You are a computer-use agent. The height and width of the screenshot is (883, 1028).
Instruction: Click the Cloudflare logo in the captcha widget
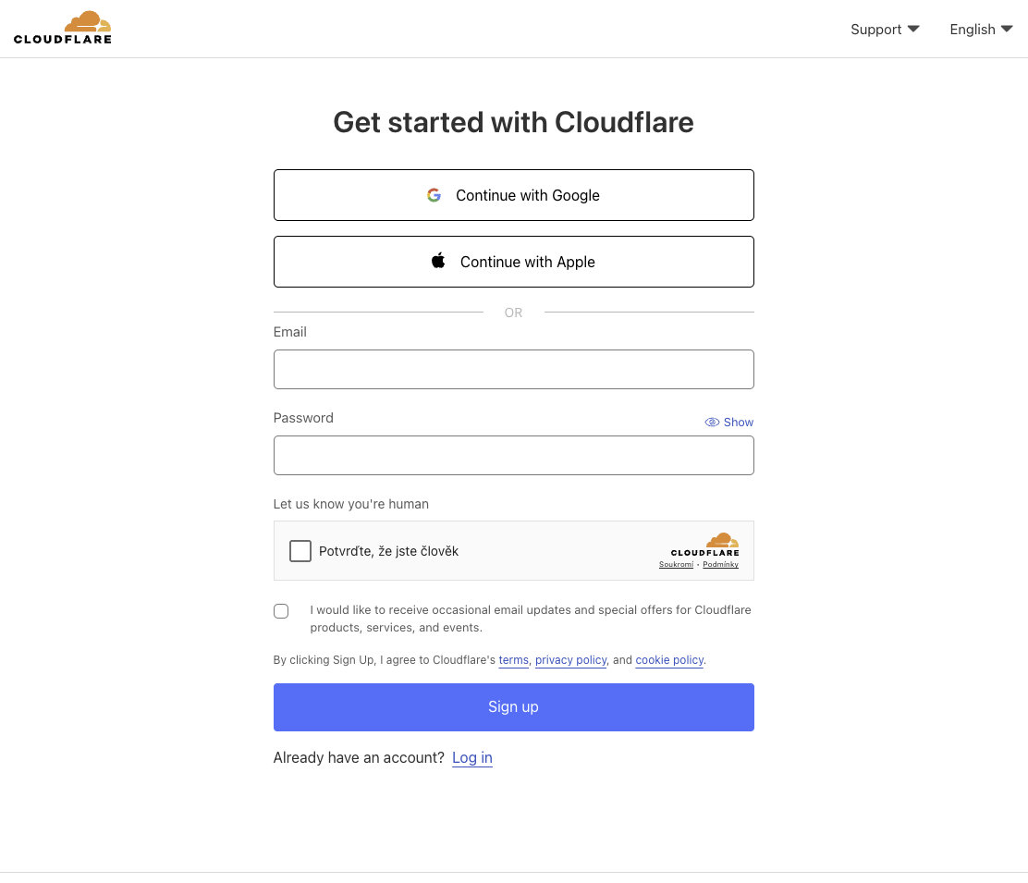coord(705,545)
